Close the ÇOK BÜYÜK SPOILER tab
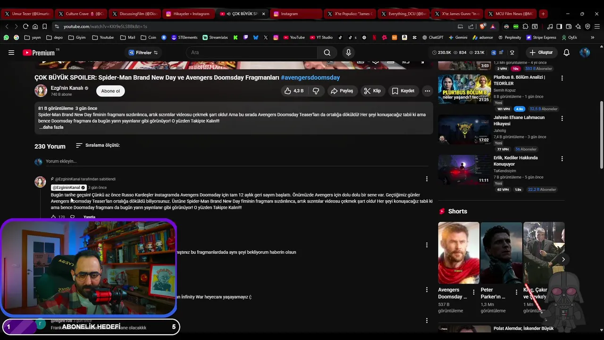The width and height of the screenshot is (604, 340). coord(264,14)
